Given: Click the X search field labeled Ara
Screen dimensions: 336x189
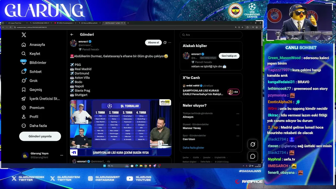Looking at the screenshot, I should [211, 35].
